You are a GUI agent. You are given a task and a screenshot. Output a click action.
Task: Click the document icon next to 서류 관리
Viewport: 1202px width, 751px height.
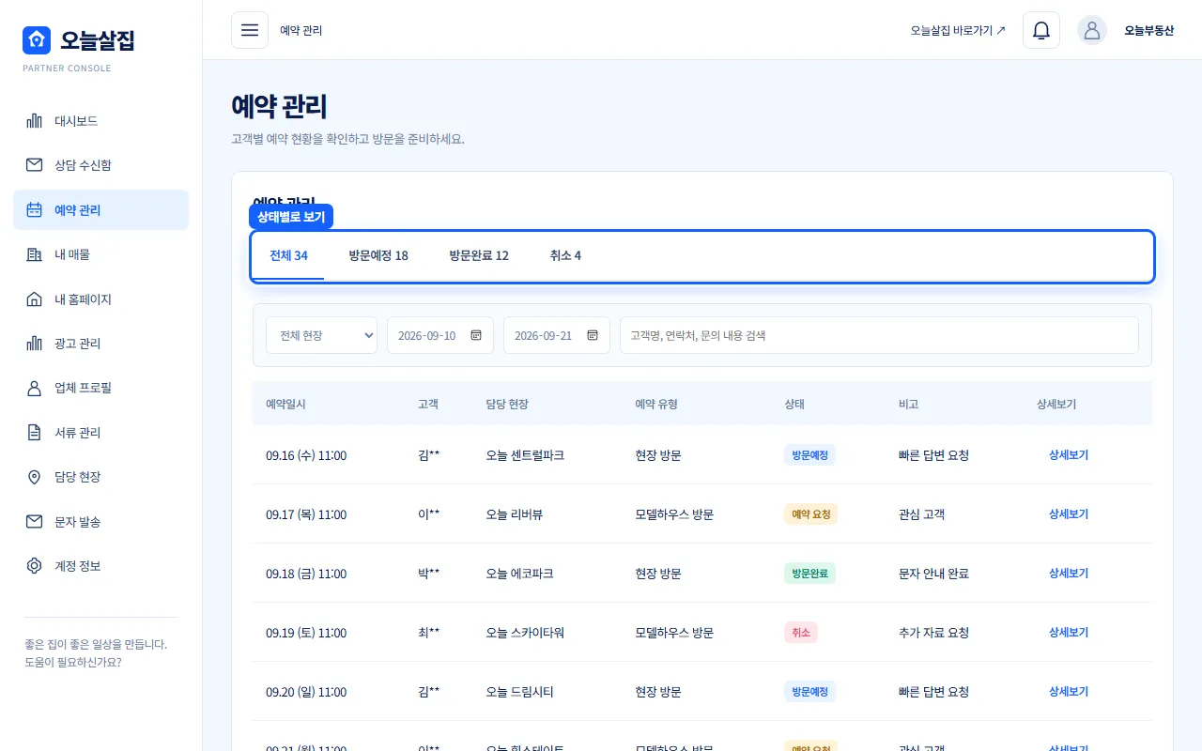pyautogui.click(x=35, y=433)
